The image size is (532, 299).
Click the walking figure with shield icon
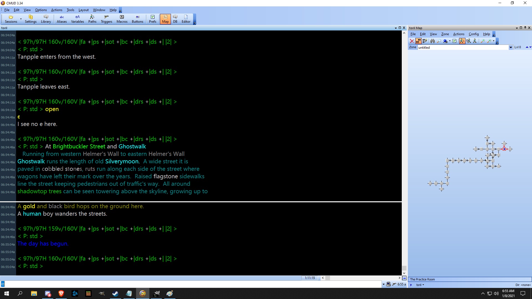[469, 41]
